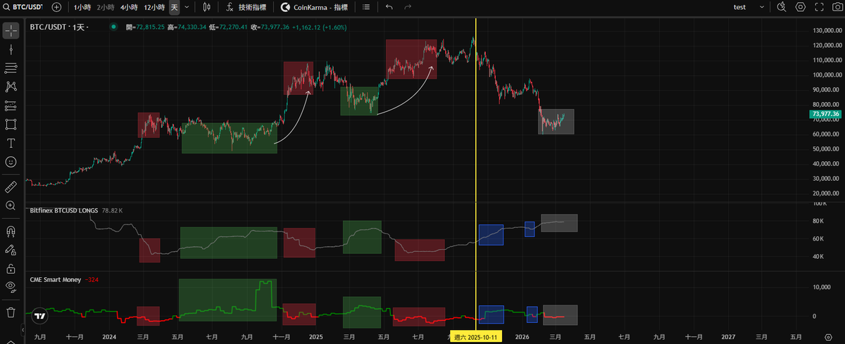845x344 pixels.
Task: Redo the last chart action
Action: pyautogui.click(x=408, y=7)
